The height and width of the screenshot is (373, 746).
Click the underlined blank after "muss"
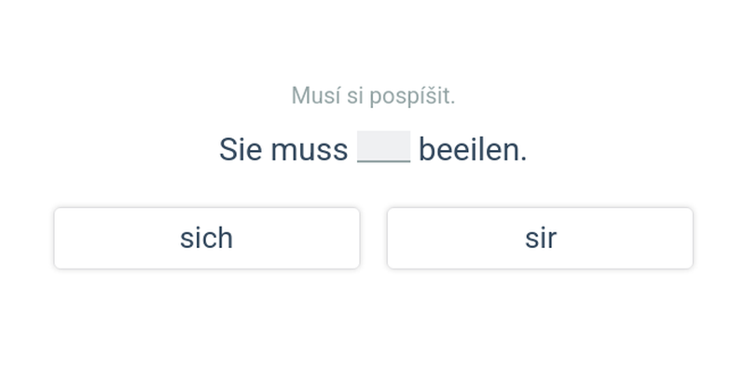click(x=383, y=147)
